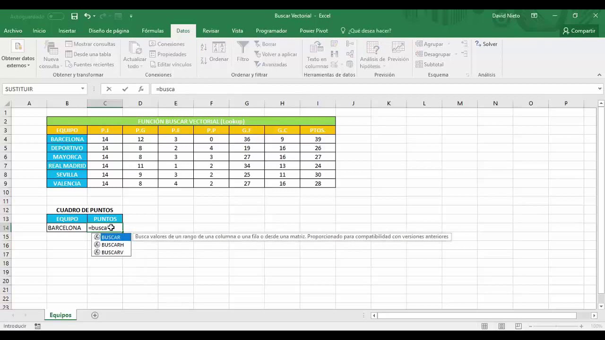Click the Select All corner triangle
The width and height of the screenshot is (605, 340).
coord(6,103)
